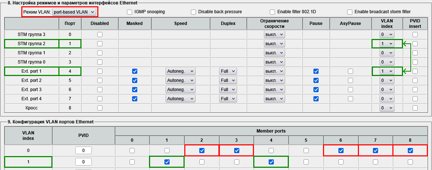Screen dimensions: 432x170
Task: Enable filter 802.1D checkbox
Action: [x=272, y=12]
